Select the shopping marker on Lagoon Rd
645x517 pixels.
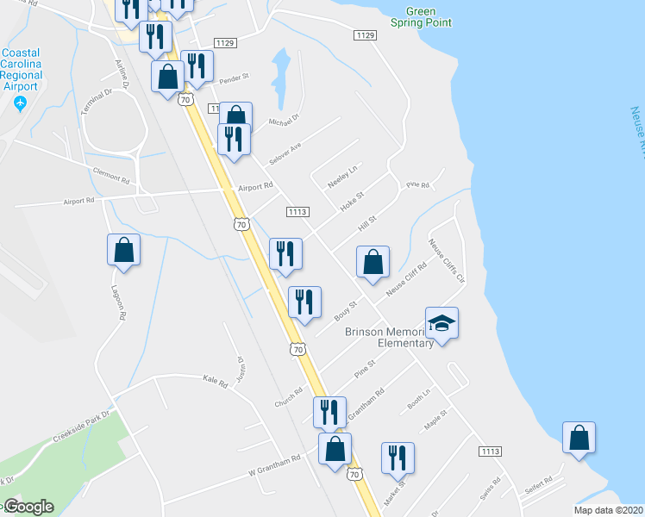(123, 250)
